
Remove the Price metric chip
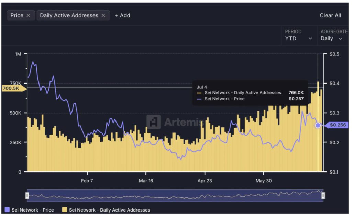[28, 16]
